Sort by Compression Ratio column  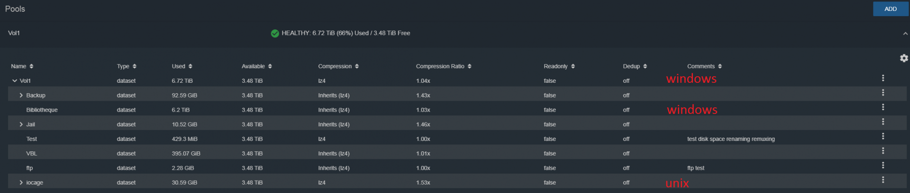(x=444, y=66)
